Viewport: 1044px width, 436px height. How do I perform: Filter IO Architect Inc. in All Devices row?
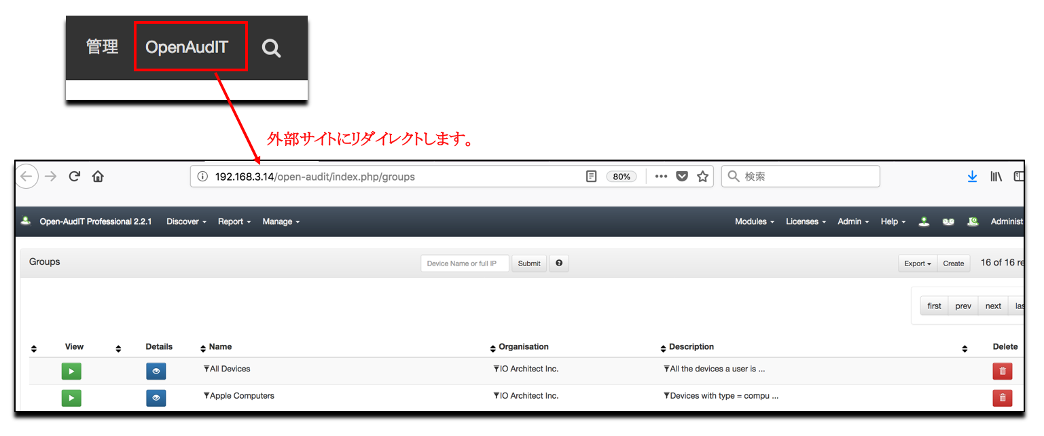pos(497,369)
